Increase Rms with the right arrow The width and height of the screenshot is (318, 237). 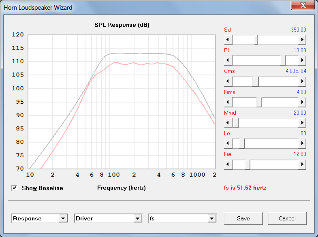tap(302, 102)
